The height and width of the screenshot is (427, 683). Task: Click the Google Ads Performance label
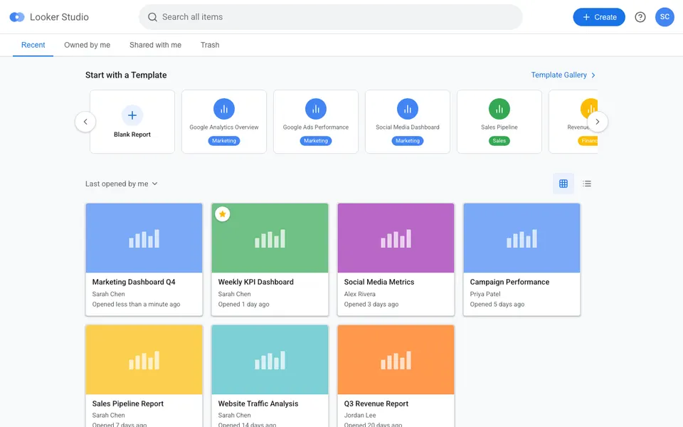(316, 127)
